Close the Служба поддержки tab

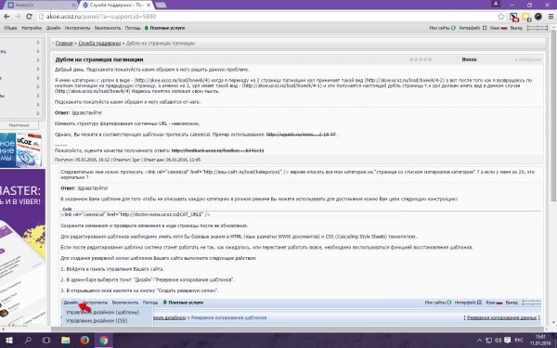[x=148, y=5]
